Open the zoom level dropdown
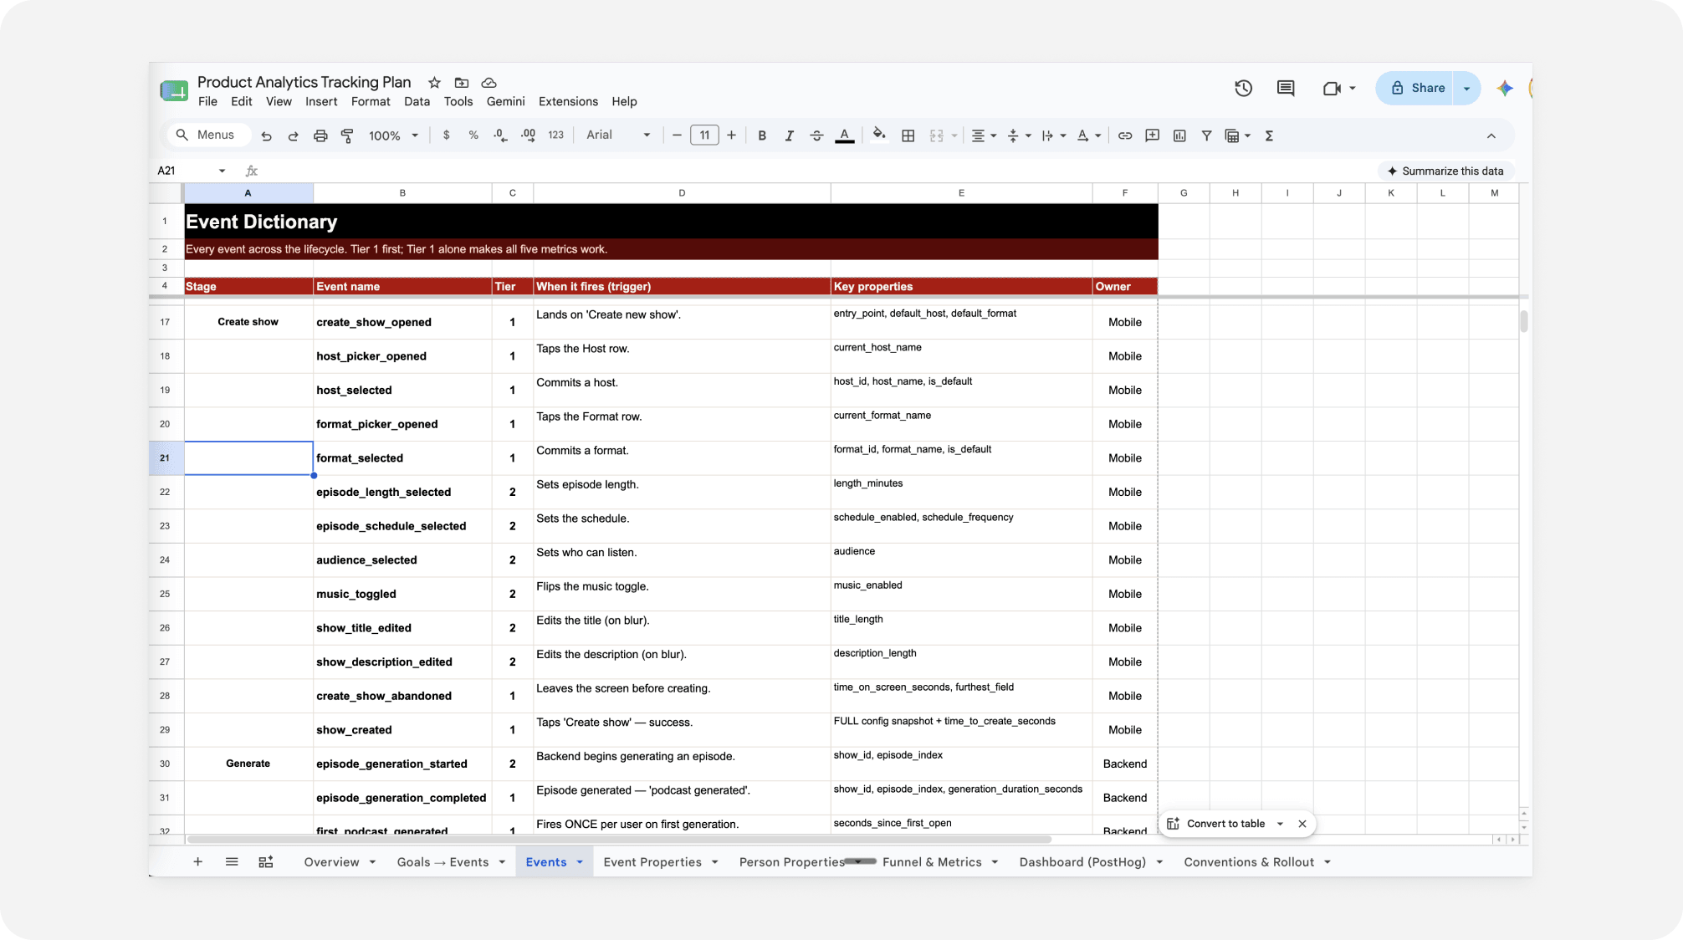1683x940 pixels. (x=393, y=135)
